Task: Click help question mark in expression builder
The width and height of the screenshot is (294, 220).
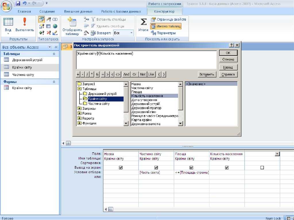Action: 232,45
